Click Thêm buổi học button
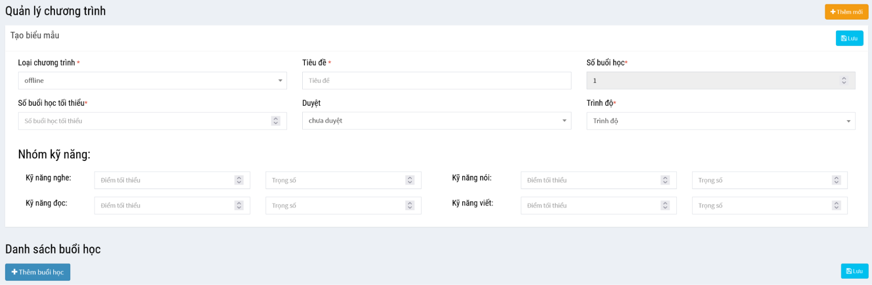This screenshot has height=285, width=872. (38, 272)
